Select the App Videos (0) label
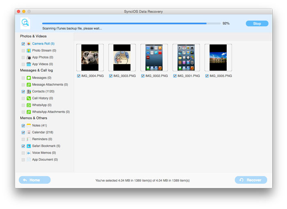 (43, 64)
